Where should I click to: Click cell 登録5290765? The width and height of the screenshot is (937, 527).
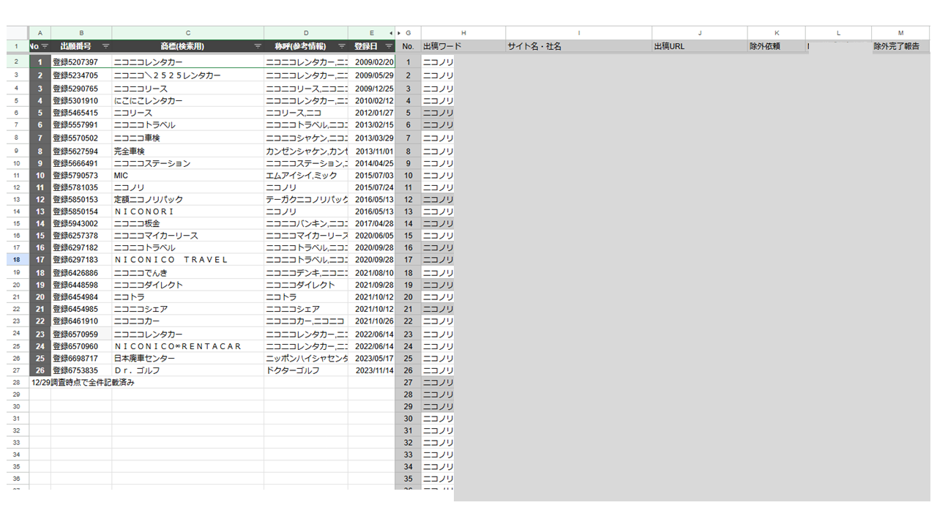[x=81, y=89]
